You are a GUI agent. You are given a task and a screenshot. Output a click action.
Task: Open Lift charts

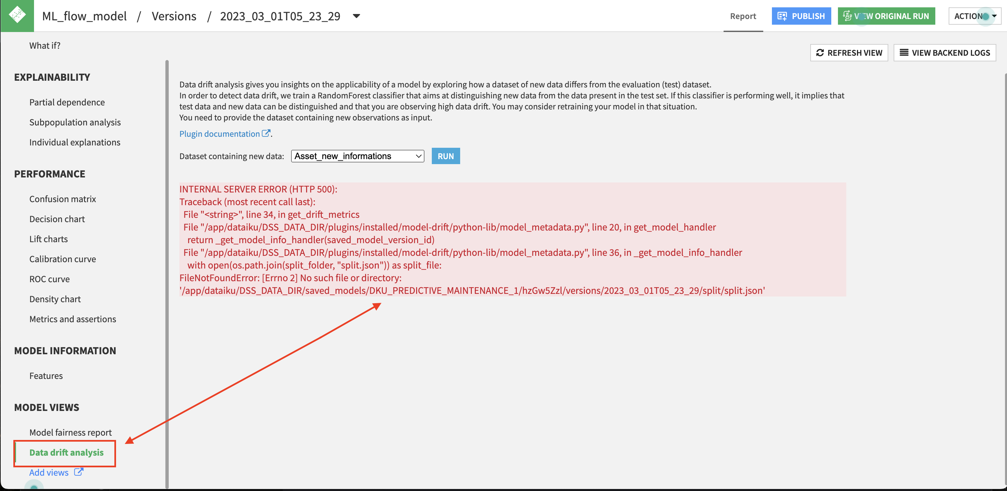(x=48, y=239)
